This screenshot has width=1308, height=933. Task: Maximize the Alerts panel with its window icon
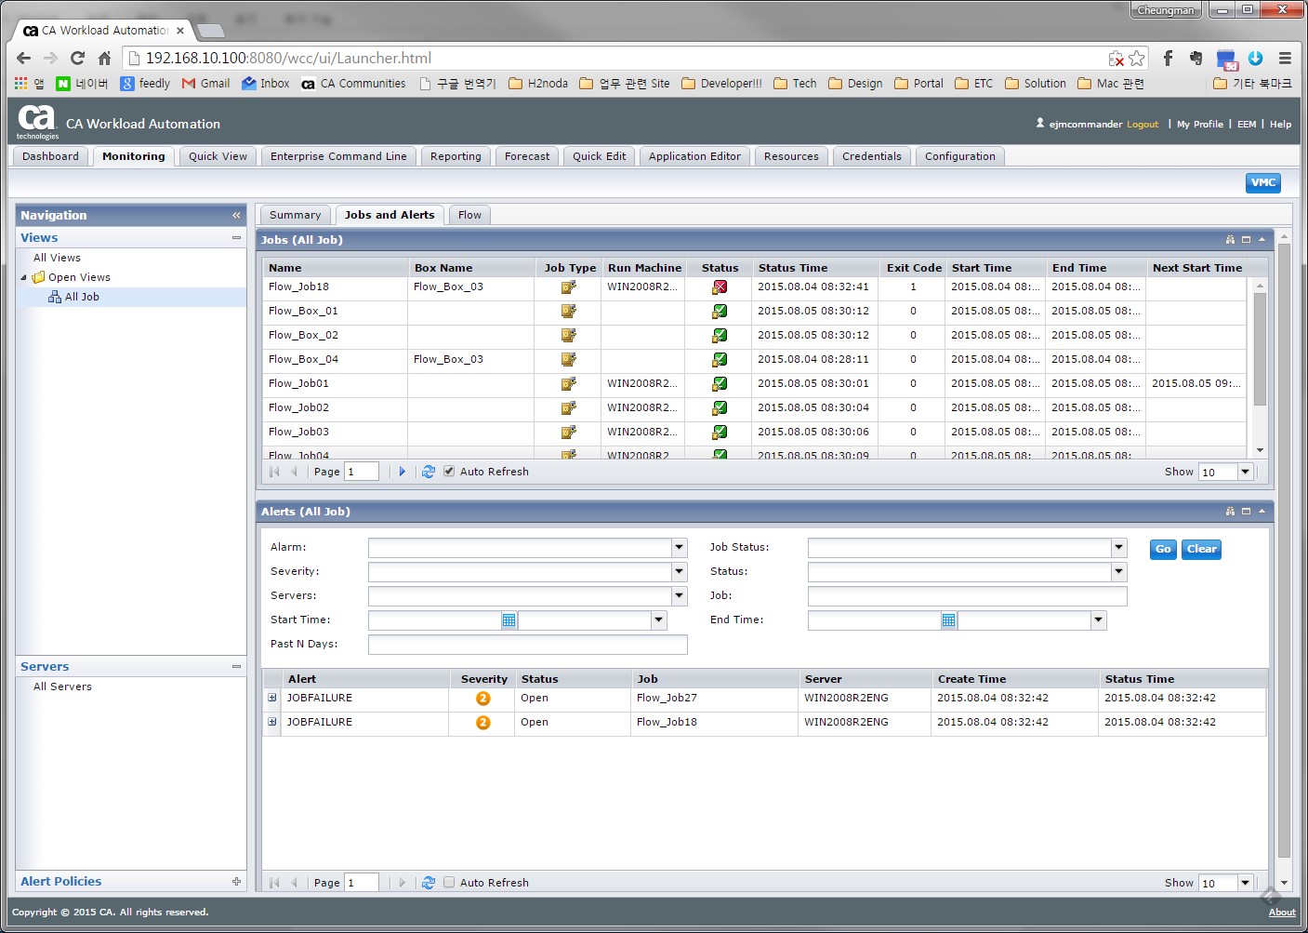tap(1246, 512)
